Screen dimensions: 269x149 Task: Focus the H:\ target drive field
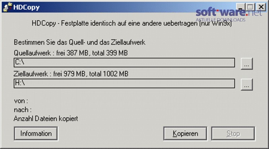point(124,84)
